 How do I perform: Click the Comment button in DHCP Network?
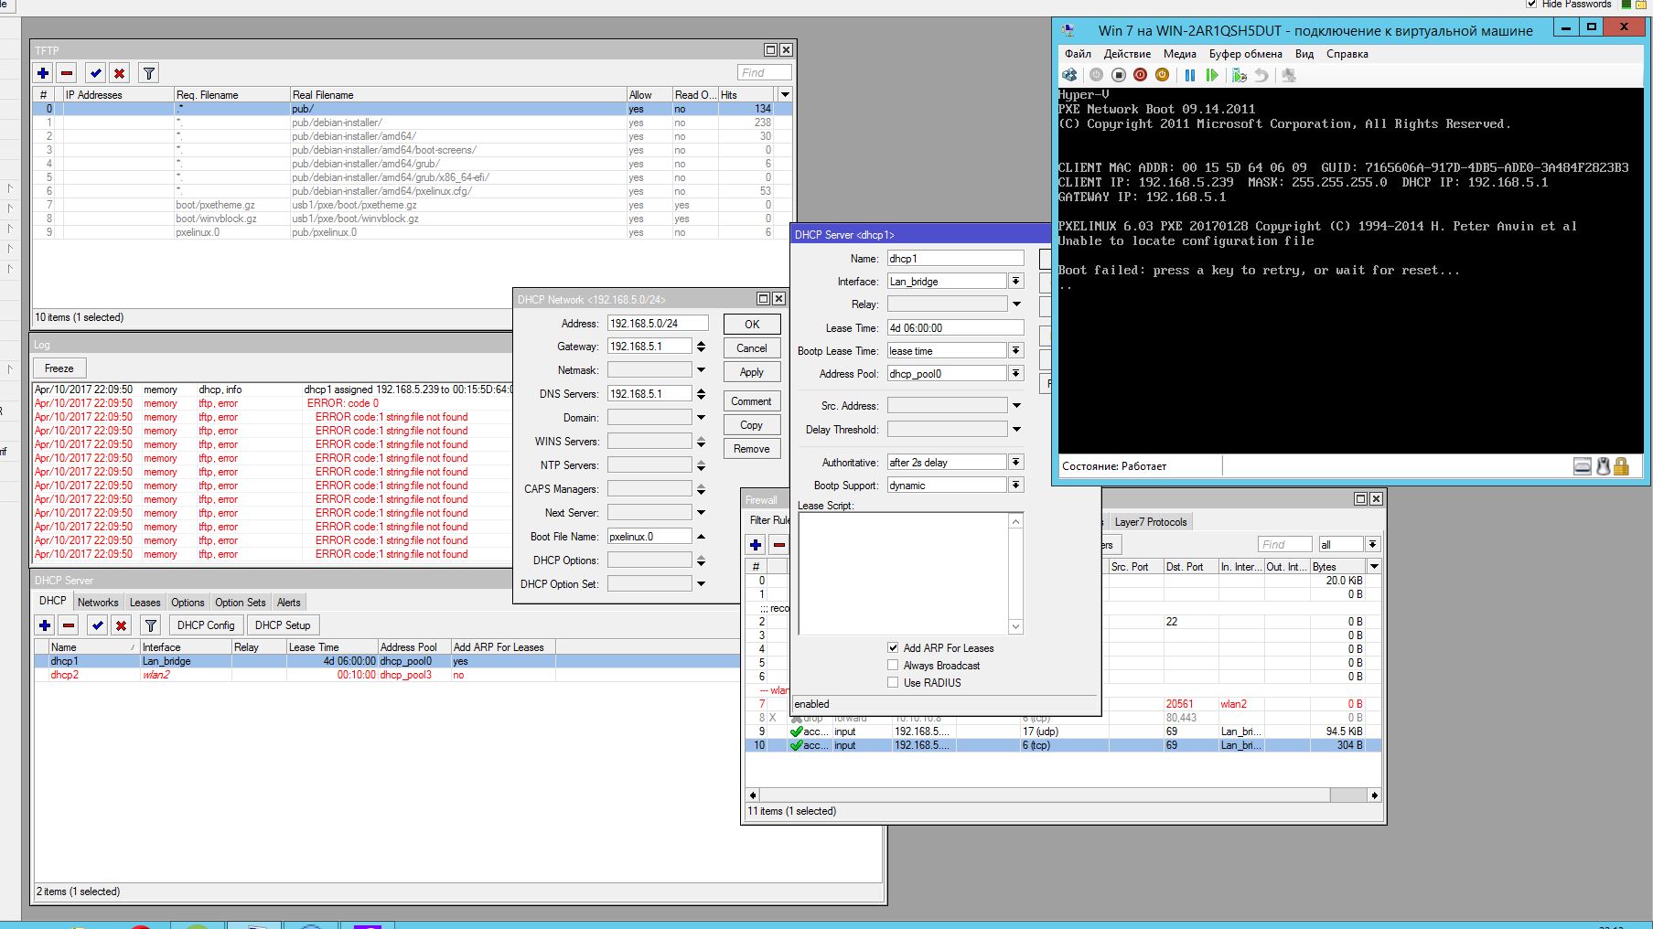752,400
